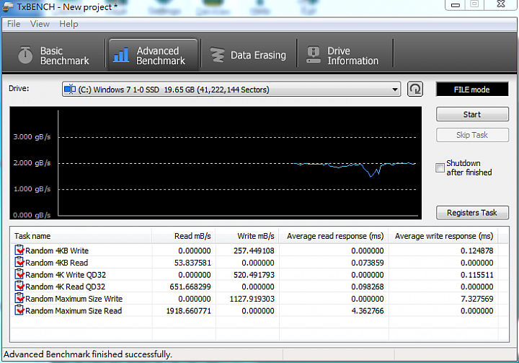Screen dimensions: 519x363
Task: Click the Data Erasing eraser icon
Action: (218, 55)
